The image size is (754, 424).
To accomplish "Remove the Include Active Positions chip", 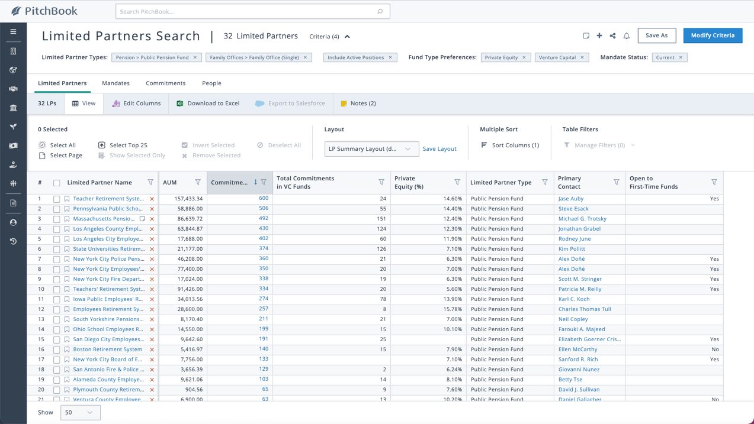I will (390, 57).
